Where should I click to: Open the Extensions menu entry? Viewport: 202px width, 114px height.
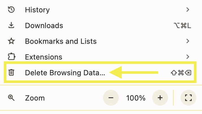(44, 57)
